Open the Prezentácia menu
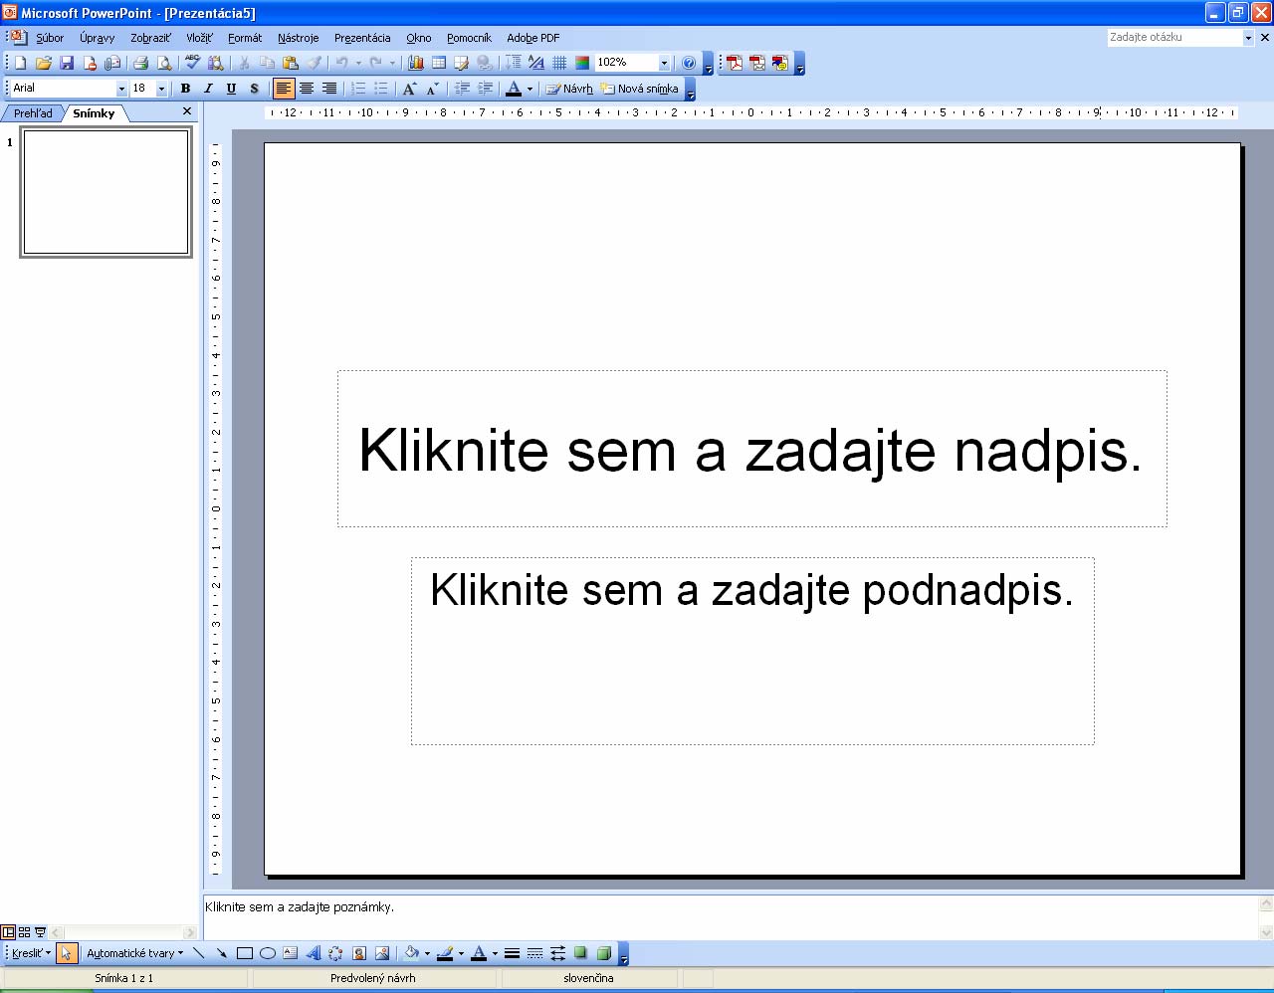The height and width of the screenshot is (993, 1274). (x=362, y=38)
